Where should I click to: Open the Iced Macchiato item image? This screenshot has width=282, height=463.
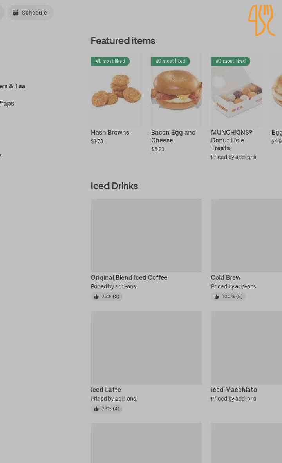tap(246, 347)
